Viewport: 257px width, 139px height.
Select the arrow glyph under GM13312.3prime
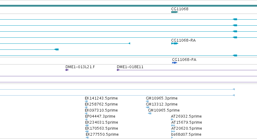tap(147, 107)
